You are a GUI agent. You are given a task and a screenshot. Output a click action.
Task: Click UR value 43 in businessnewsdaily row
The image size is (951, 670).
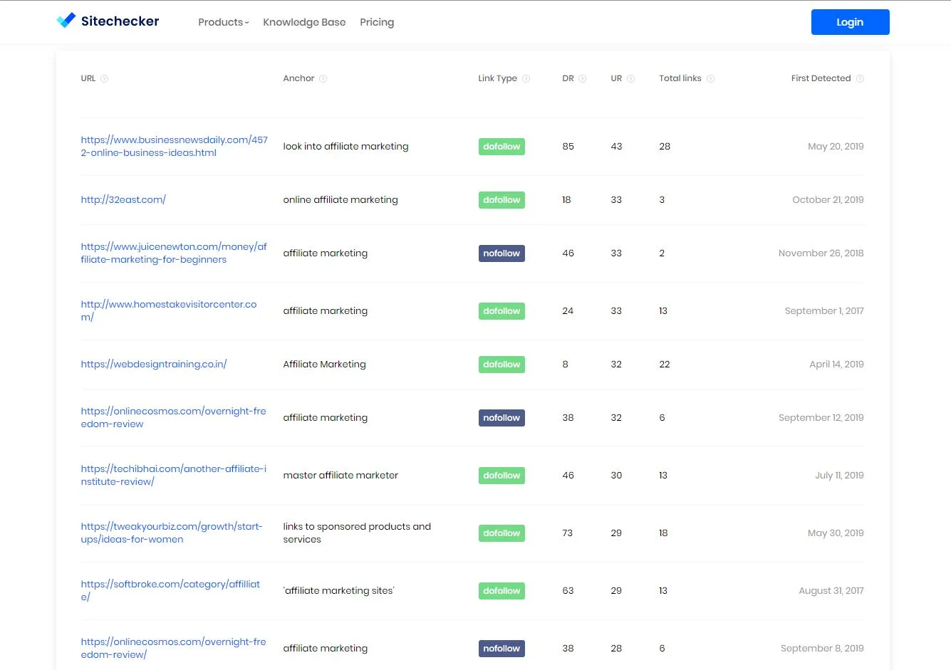pos(616,146)
